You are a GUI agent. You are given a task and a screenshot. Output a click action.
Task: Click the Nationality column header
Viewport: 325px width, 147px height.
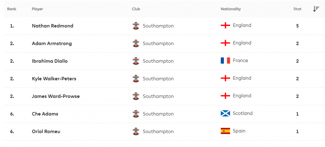click(231, 9)
